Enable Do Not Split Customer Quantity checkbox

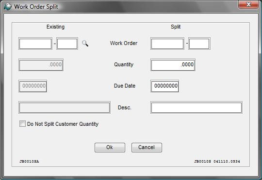[22, 124]
